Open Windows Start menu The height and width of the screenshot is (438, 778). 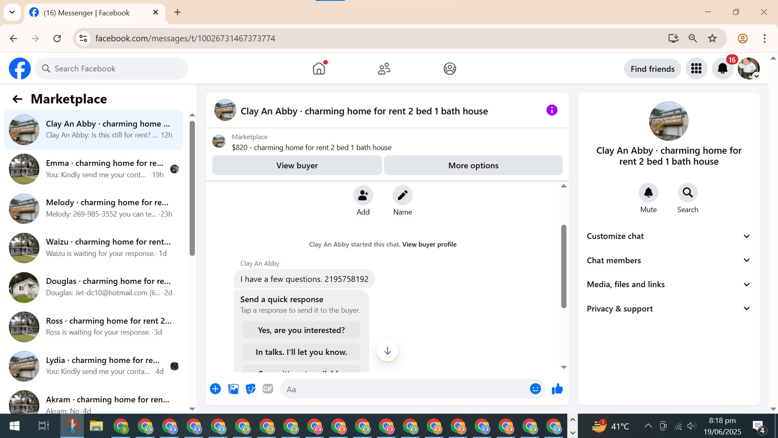click(14, 426)
